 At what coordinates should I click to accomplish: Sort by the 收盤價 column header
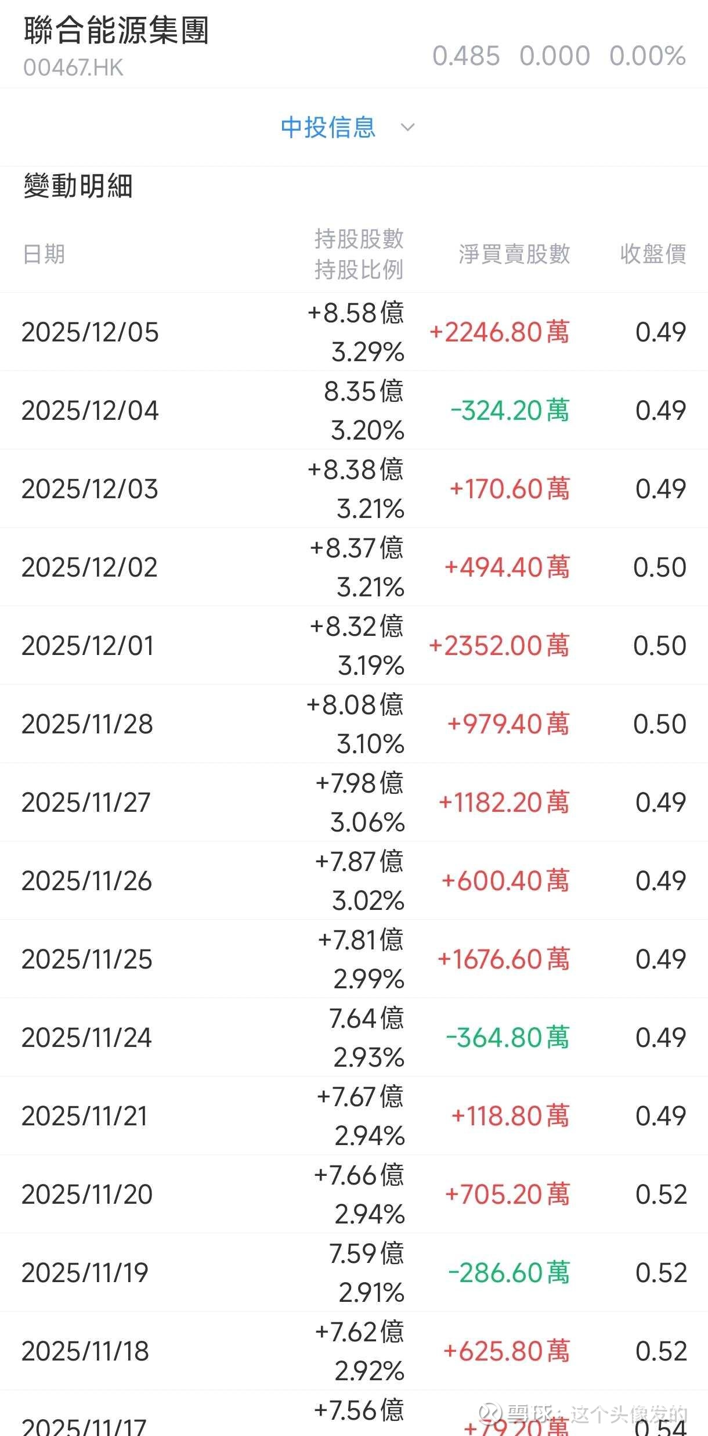(653, 254)
